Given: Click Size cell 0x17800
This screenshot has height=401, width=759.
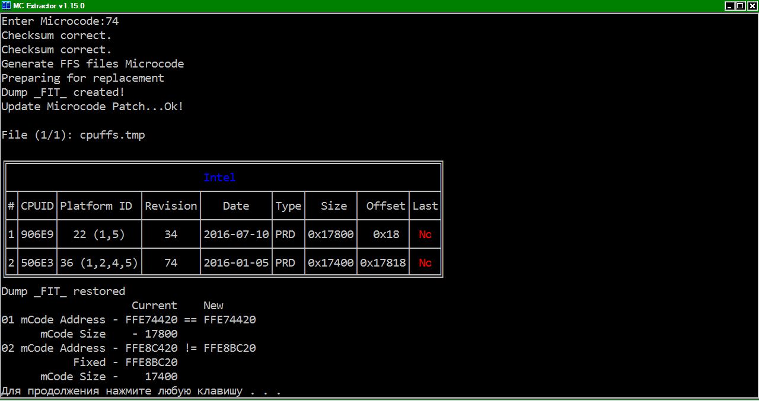Looking at the screenshot, I should [331, 235].
